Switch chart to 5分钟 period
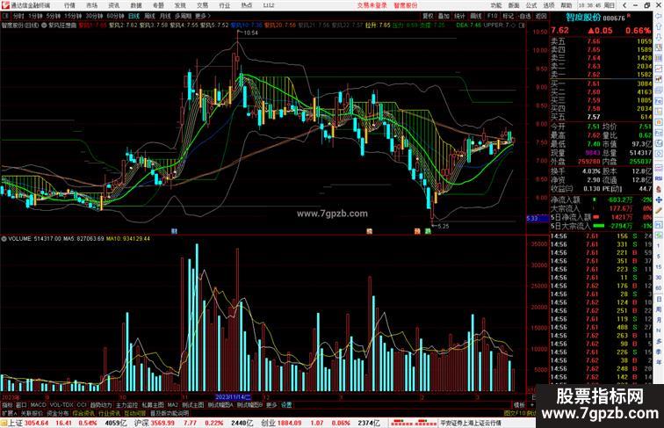 [54, 16]
